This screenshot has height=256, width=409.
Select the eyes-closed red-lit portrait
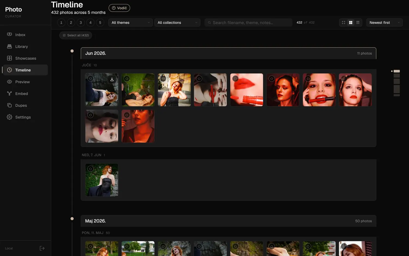click(272, 79)
